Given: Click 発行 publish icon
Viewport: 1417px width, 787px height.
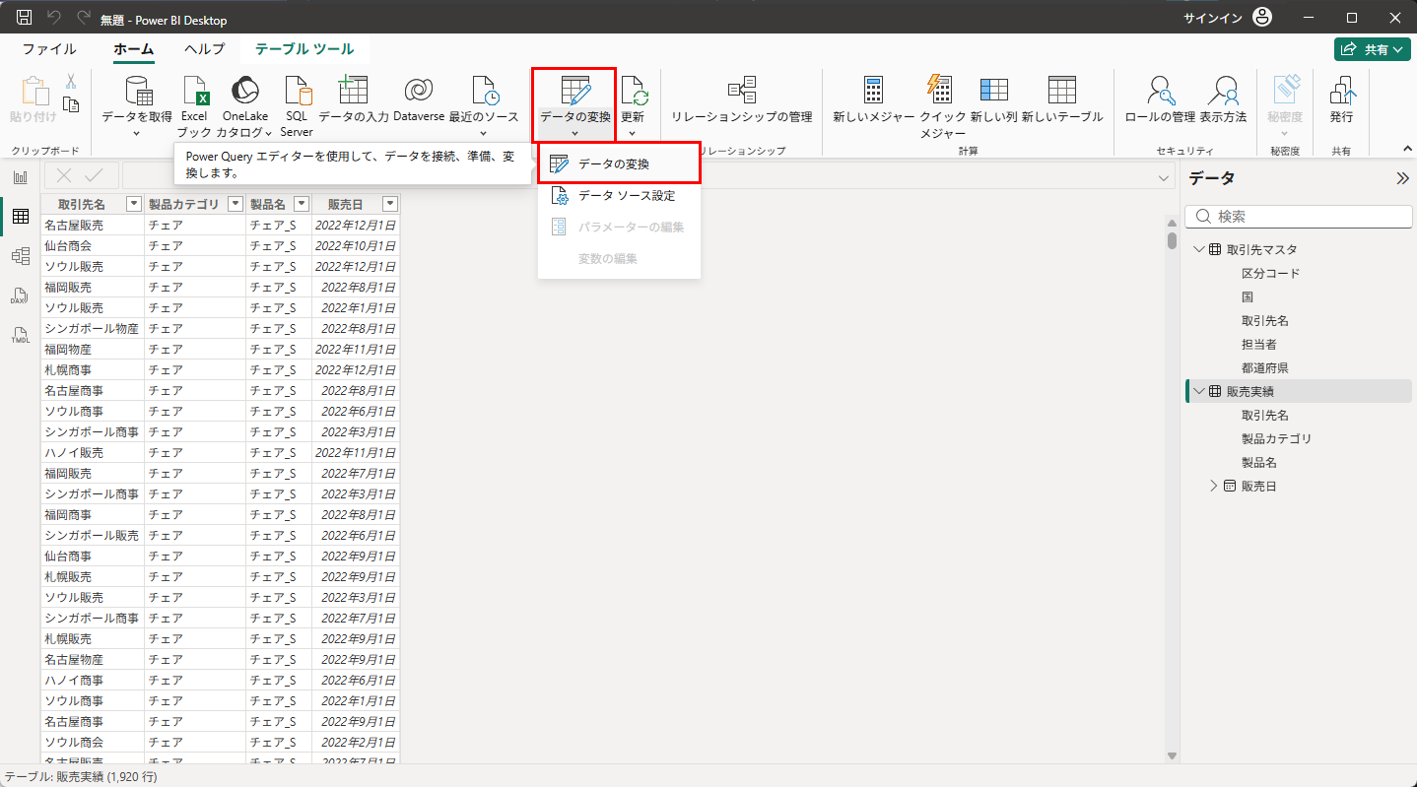Looking at the screenshot, I should [1341, 91].
